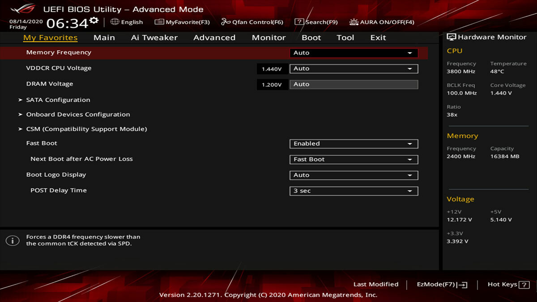This screenshot has height=302, width=537.
Task: Expand the SATA Configuration submenu
Action: pyautogui.click(x=58, y=100)
